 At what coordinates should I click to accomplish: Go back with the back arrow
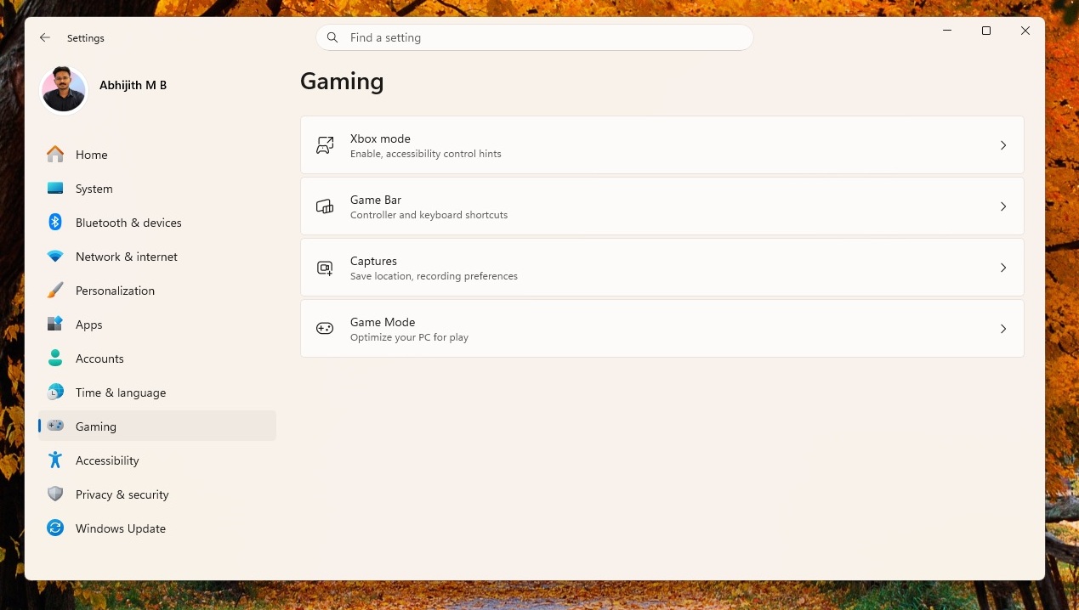[45, 38]
